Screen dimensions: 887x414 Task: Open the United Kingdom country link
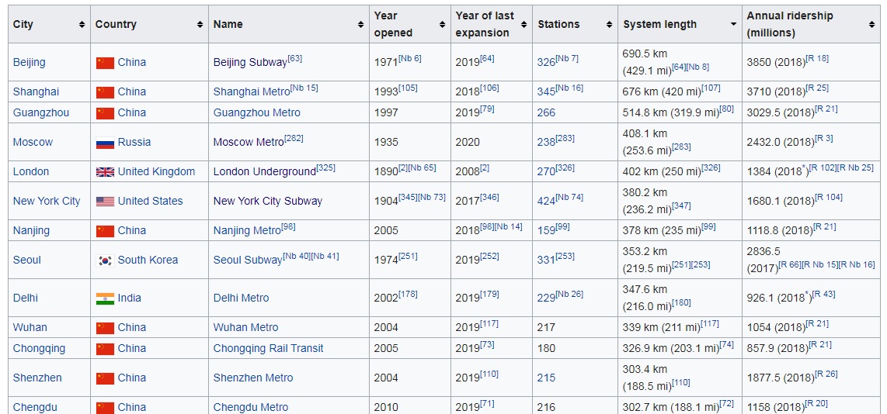(x=156, y=171)
